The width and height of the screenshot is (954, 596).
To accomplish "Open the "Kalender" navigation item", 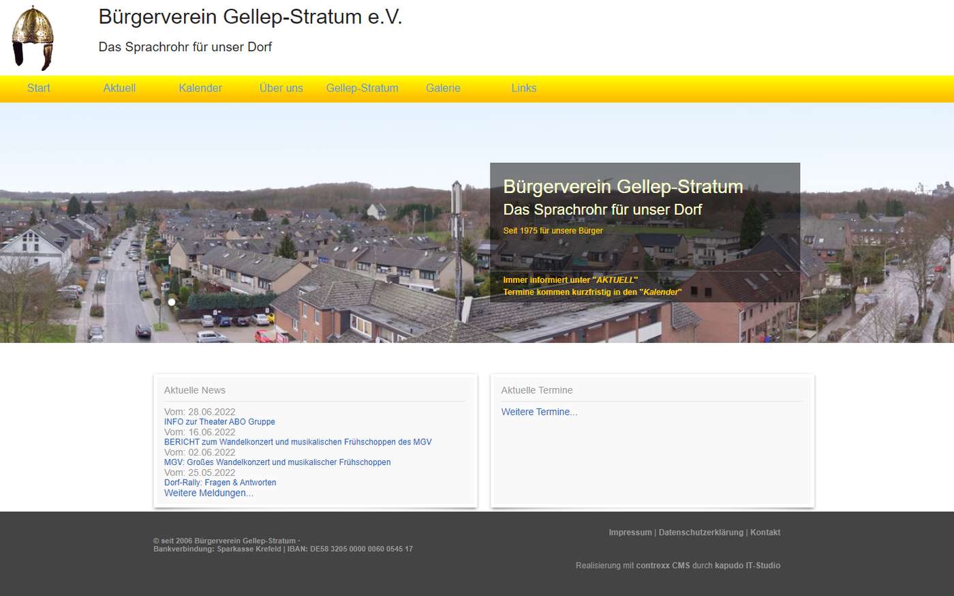I will (x=200, y=88).
